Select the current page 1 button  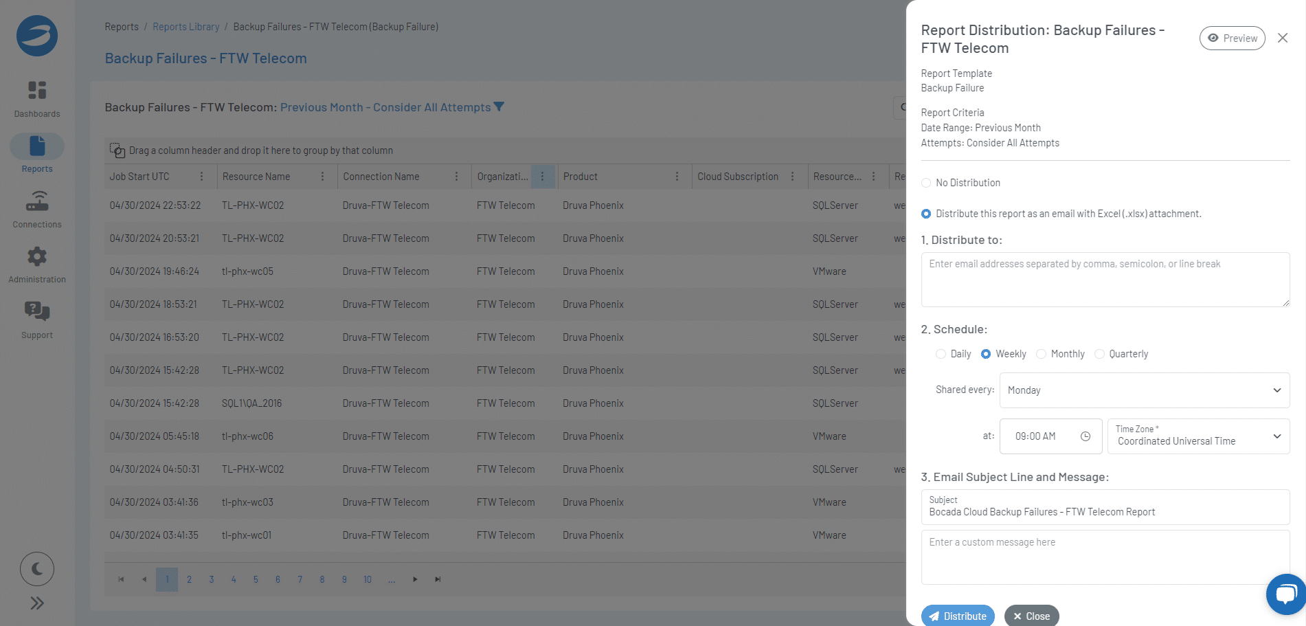167,579
